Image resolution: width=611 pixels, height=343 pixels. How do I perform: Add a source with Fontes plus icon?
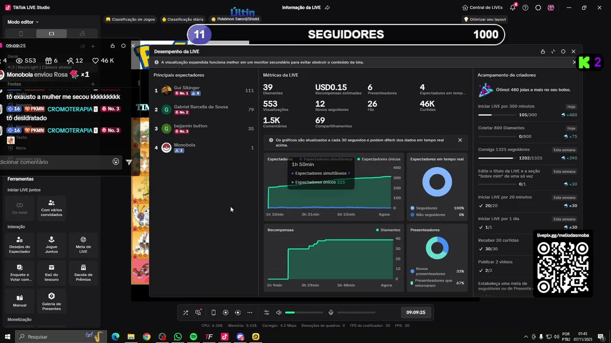click(x=93, y=84)
